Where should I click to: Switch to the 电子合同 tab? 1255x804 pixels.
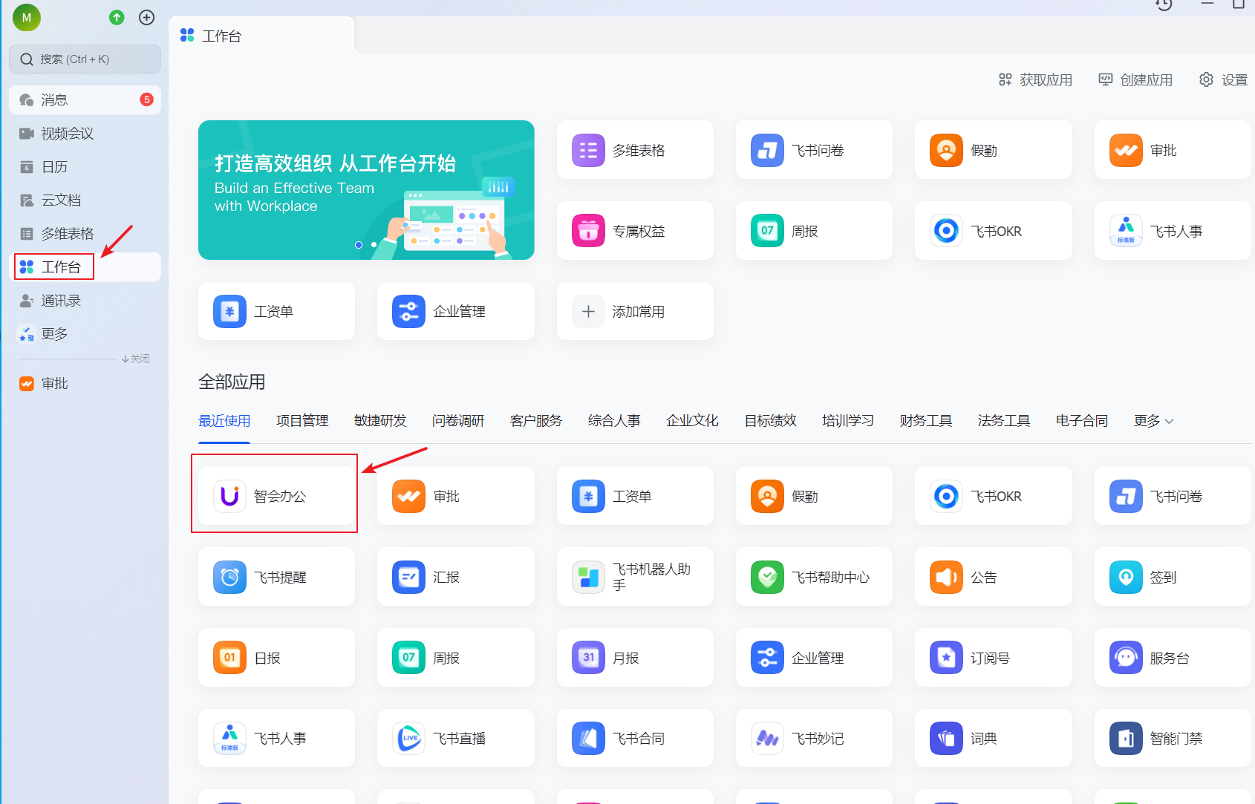pyautogui.click(x=1082, y=421)
